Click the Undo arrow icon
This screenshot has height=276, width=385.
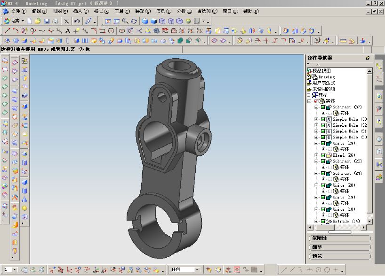click(x=77, y=21)
